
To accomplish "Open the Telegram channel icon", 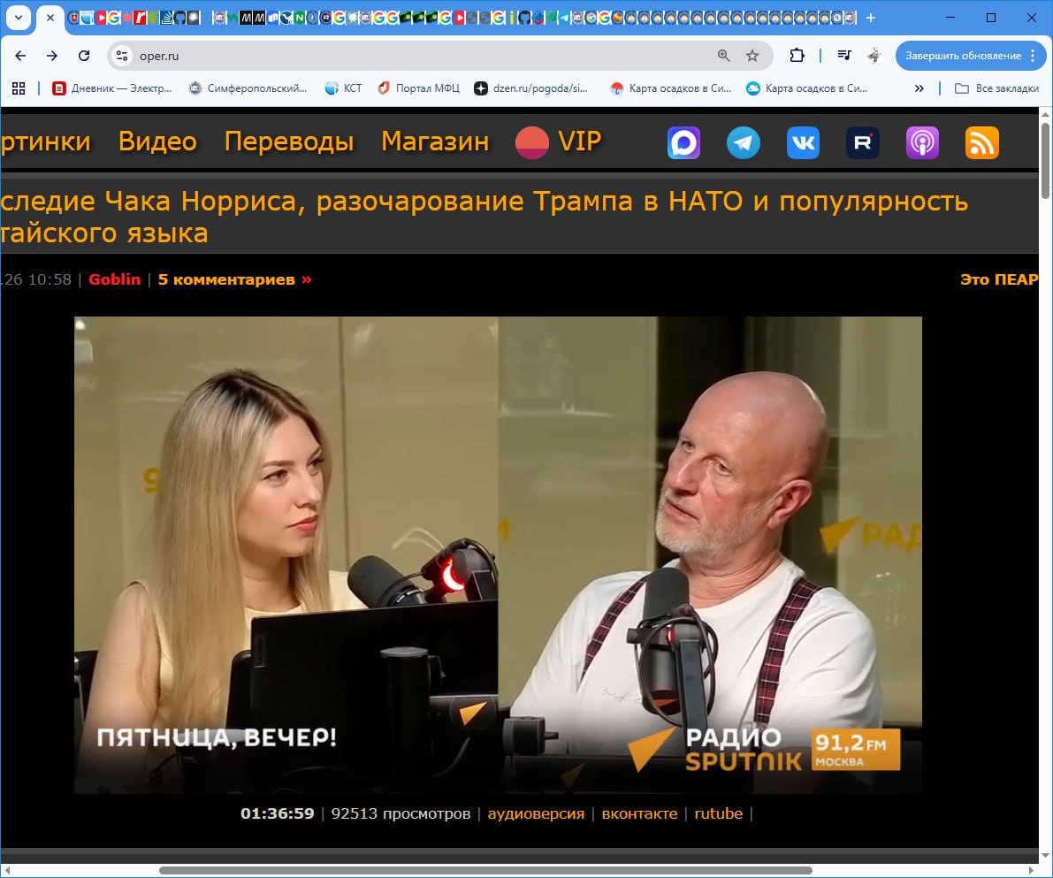I will click(744, 142).
